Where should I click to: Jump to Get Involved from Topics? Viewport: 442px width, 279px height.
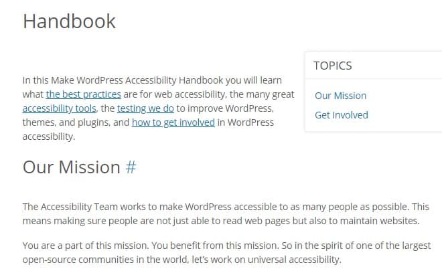pos(341,114)
